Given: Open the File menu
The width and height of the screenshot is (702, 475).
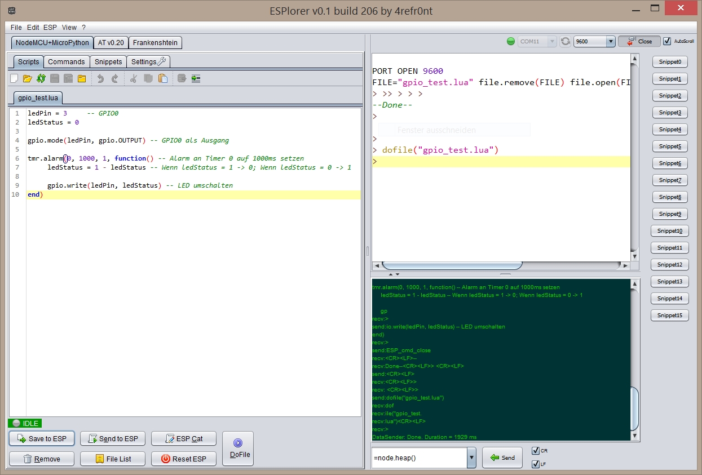Looking at the screenshot, I should pyautogui.click(x=16, y=27).
